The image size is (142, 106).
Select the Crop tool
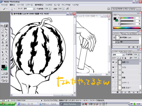[x=3, y=36]
